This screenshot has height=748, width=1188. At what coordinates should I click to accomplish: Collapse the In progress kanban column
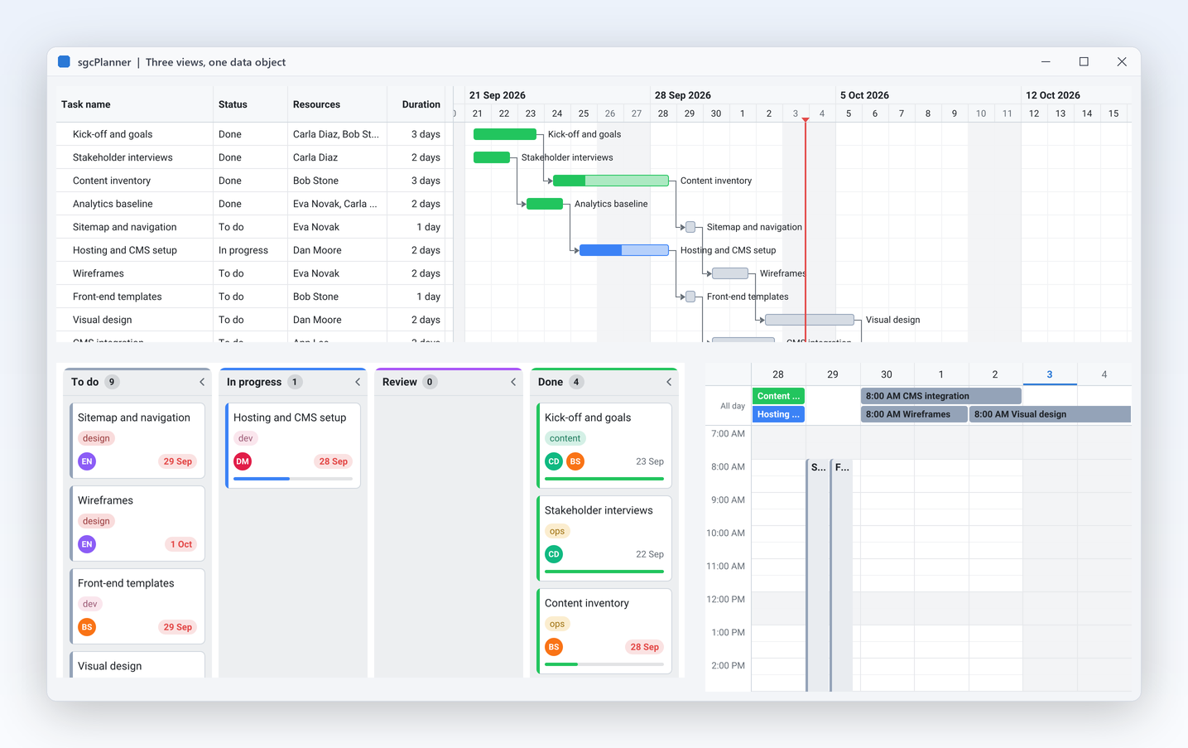pyautogui.click(x=358, y=382)
